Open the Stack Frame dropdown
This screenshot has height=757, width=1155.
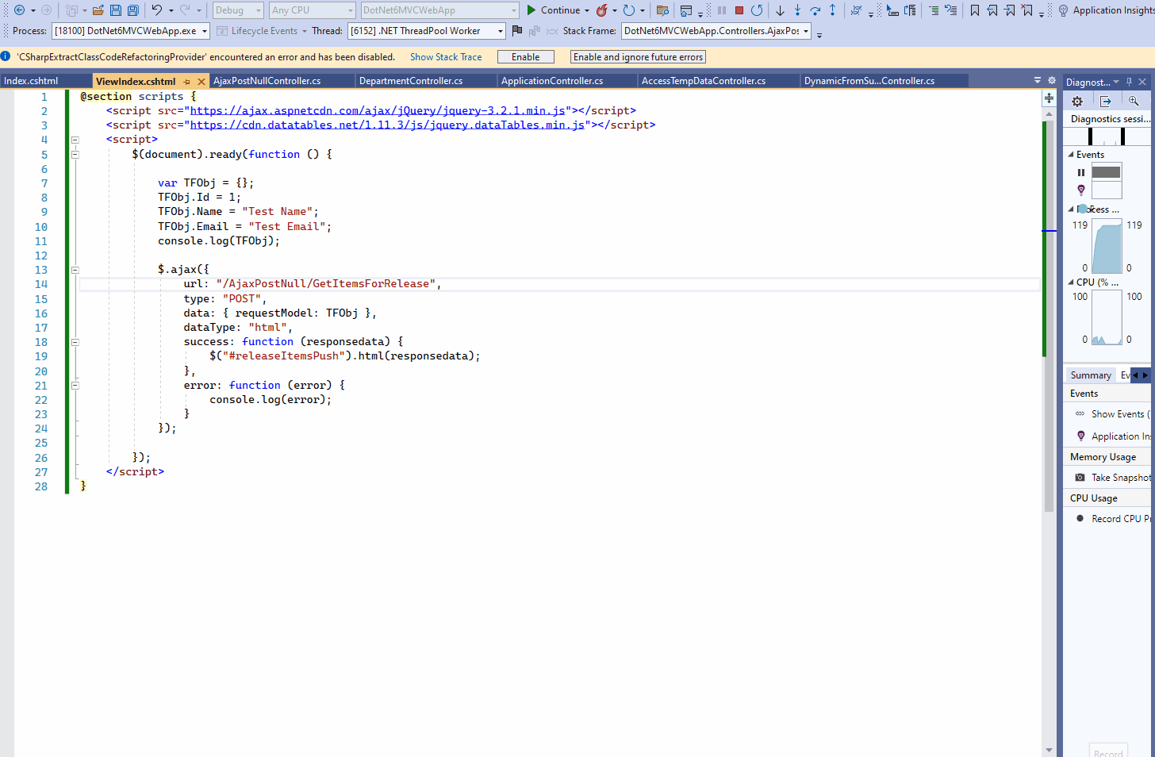point(807,31)
